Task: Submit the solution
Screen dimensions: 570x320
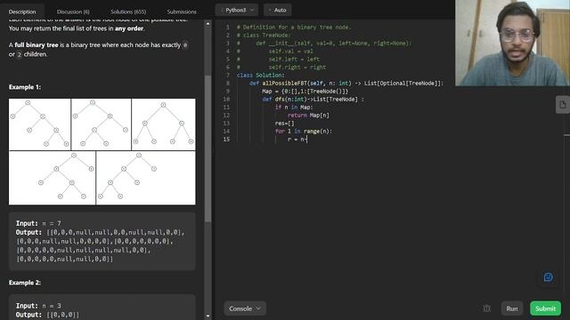Action: [x=545, y=308]
